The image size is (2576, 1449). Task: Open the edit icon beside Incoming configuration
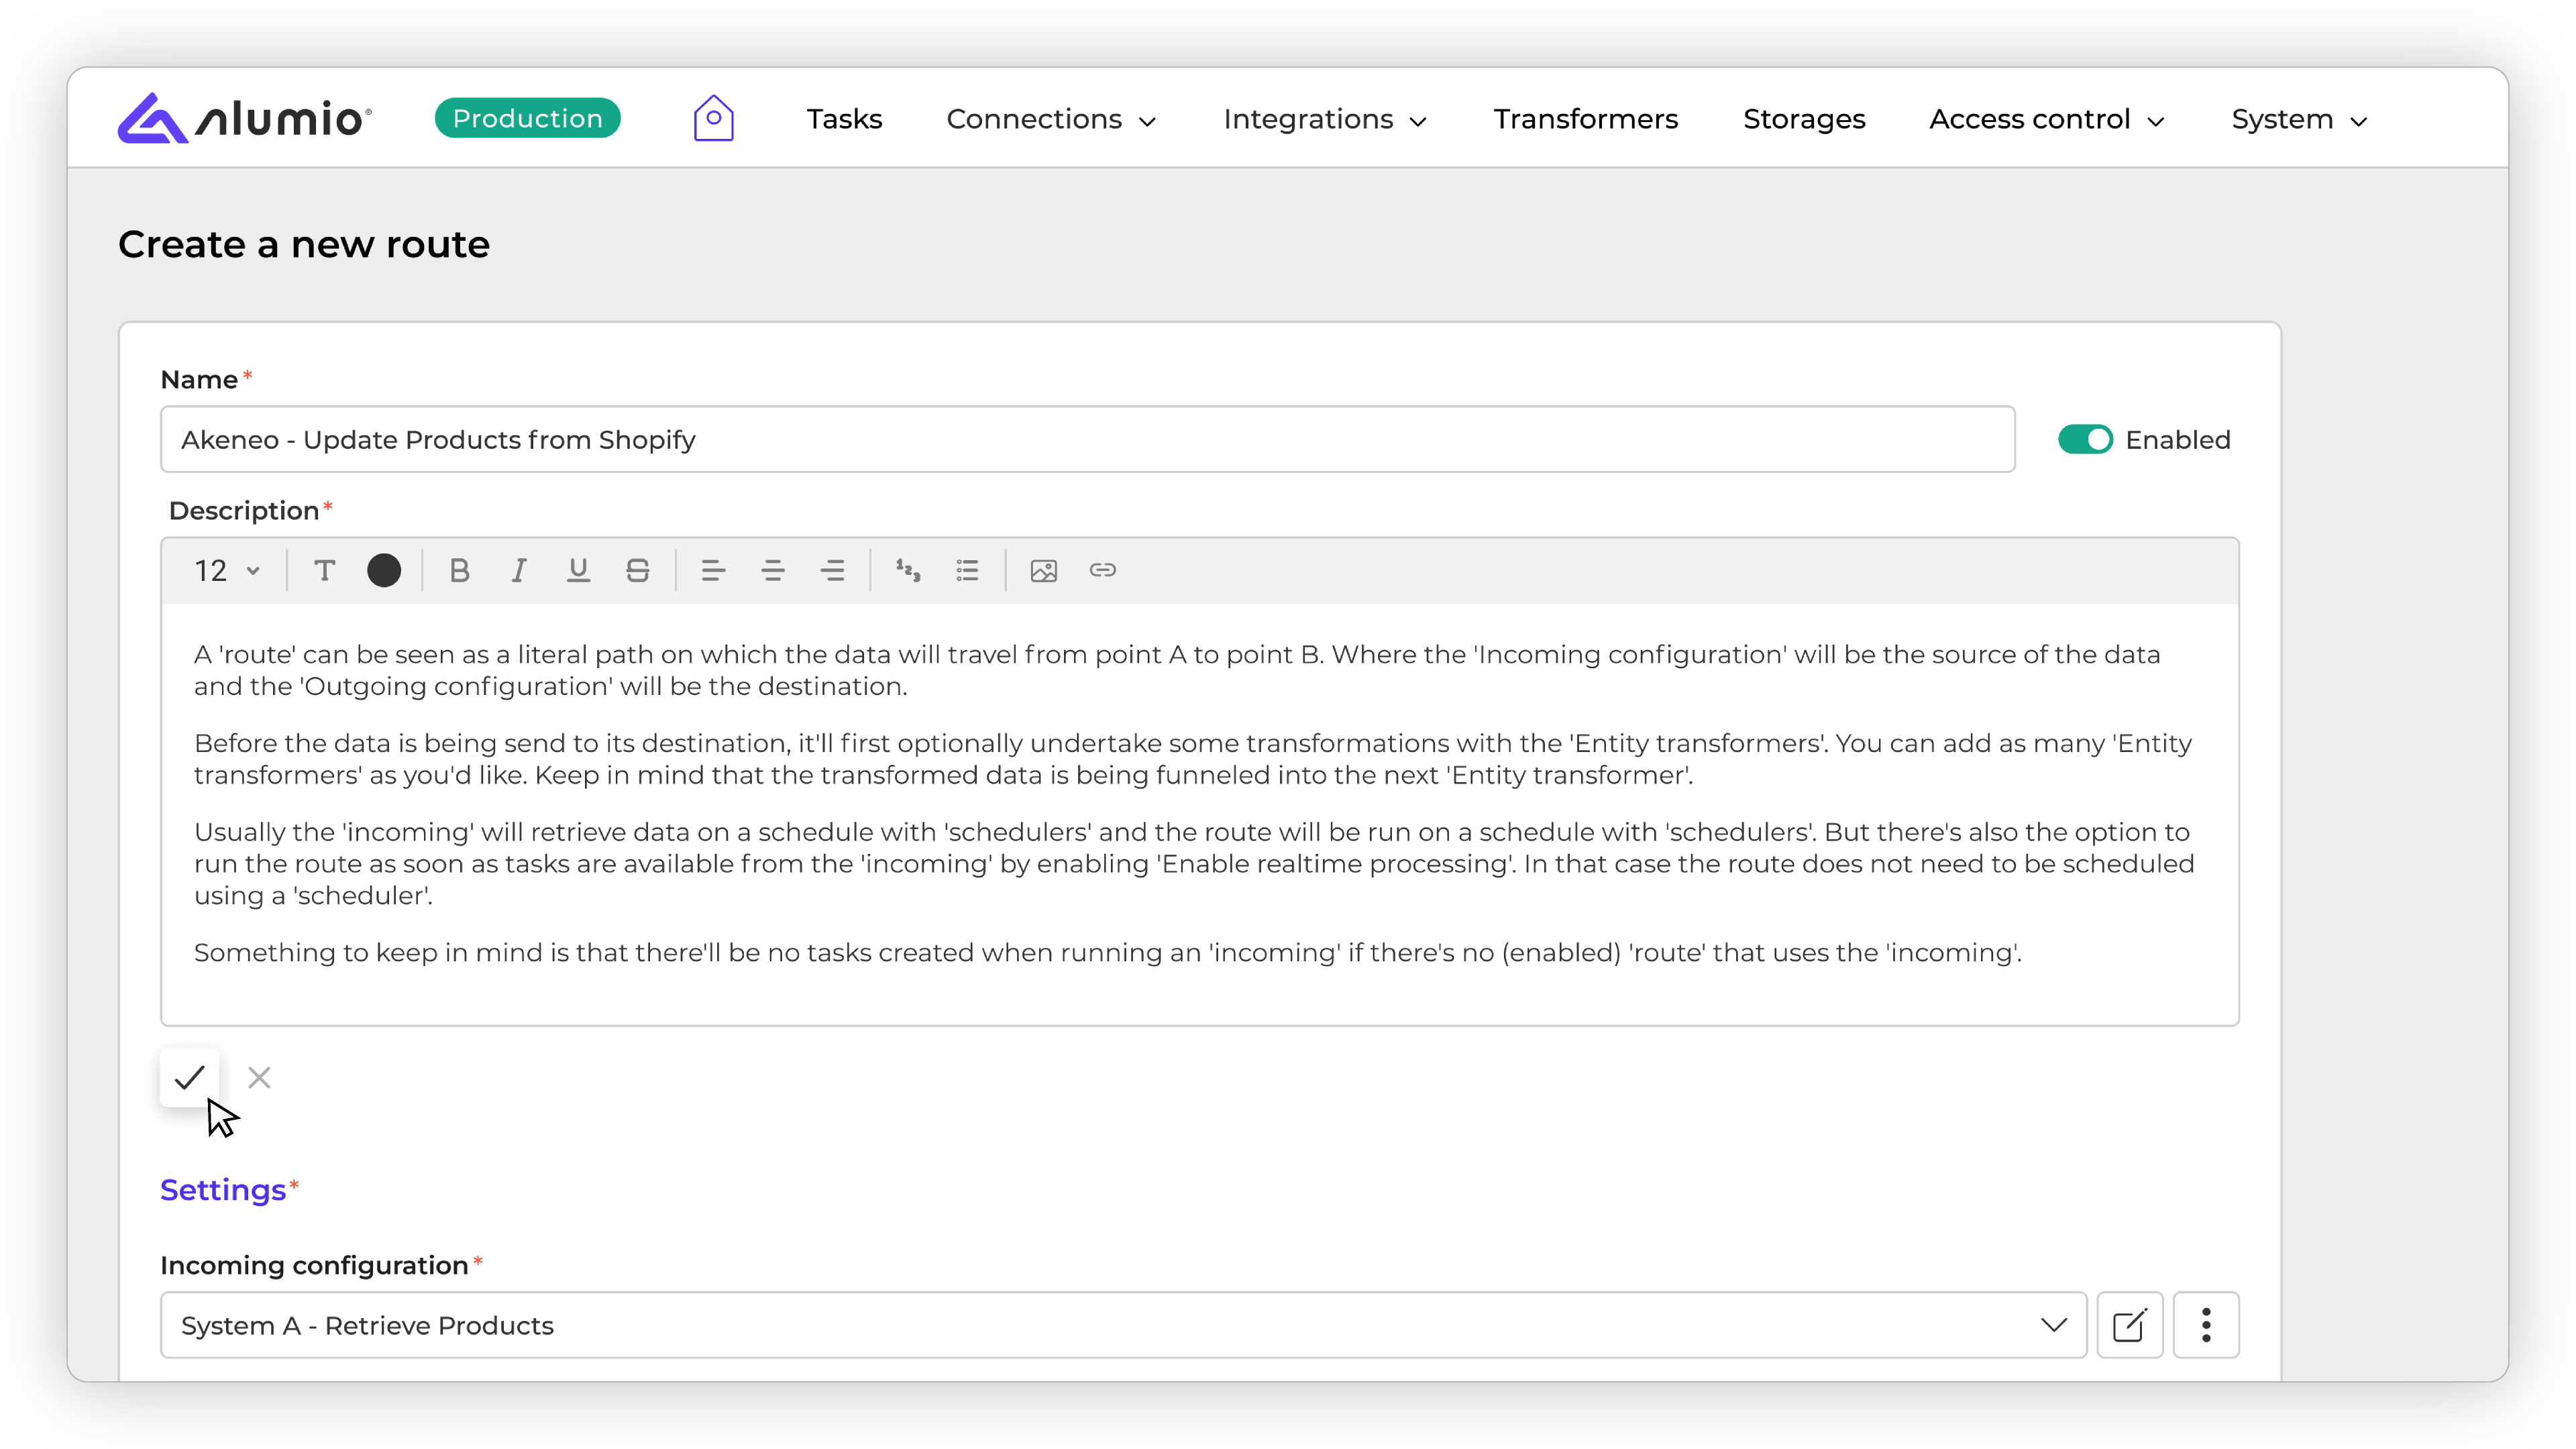pos(2129,1325)
